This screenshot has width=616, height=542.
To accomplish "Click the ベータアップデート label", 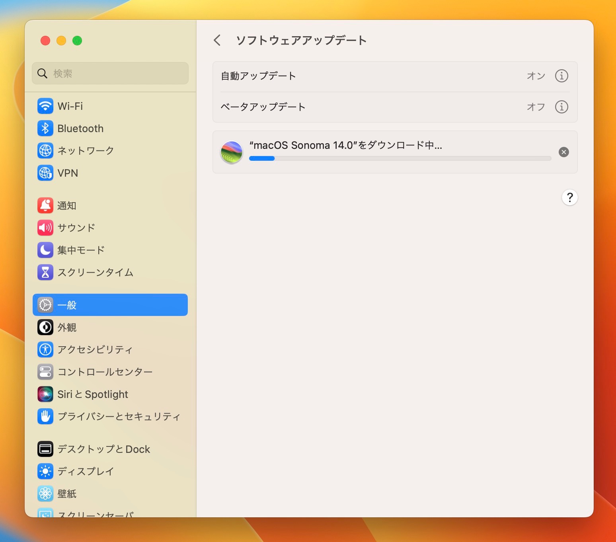I will click(x=263, y=107).
